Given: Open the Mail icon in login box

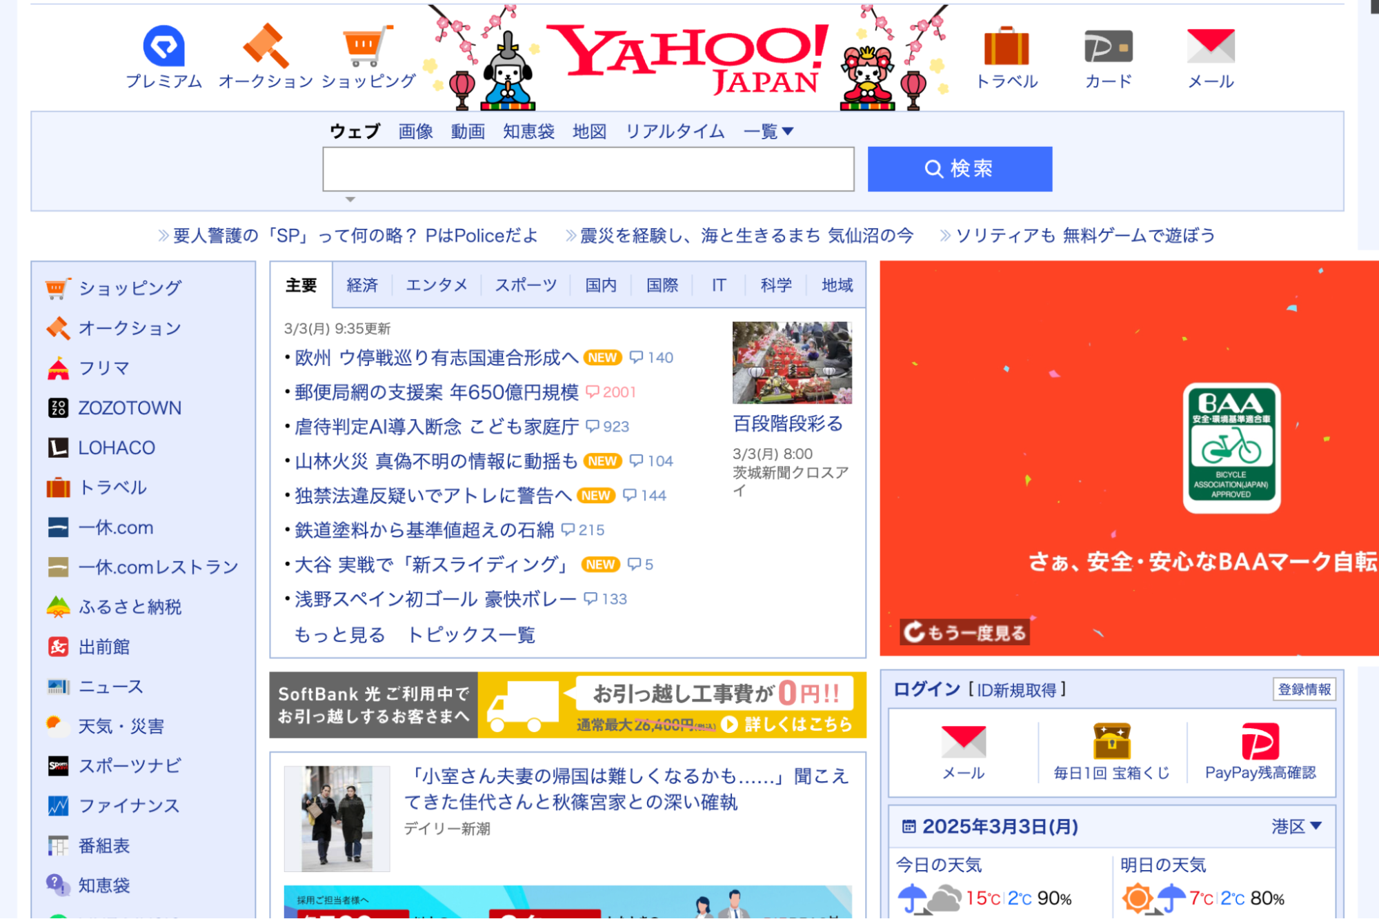Looking at the screenshot, I should point(963,742).
